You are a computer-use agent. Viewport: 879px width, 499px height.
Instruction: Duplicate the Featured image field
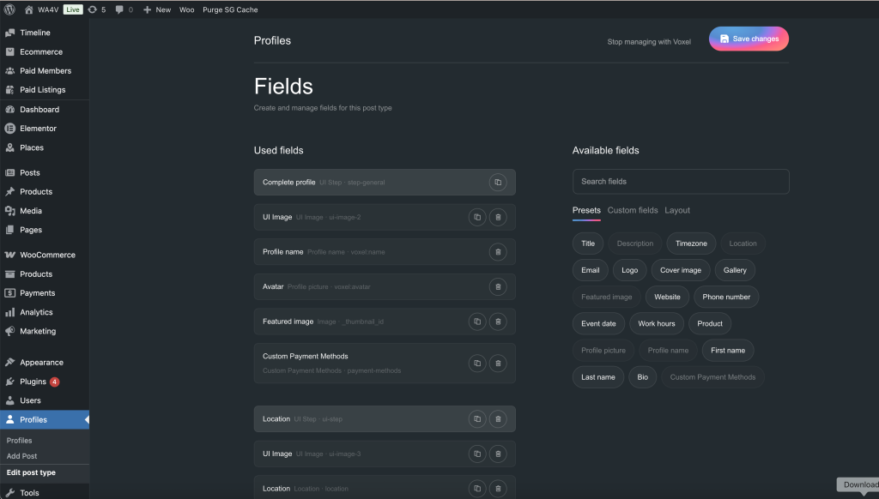coord(477,322)
